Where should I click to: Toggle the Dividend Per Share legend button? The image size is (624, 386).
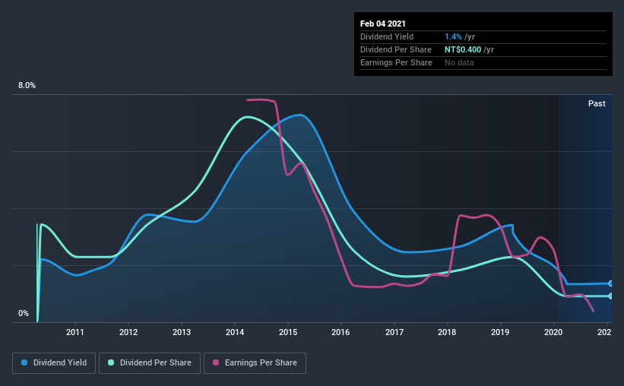pyautogui.click(x=150, y=363)
